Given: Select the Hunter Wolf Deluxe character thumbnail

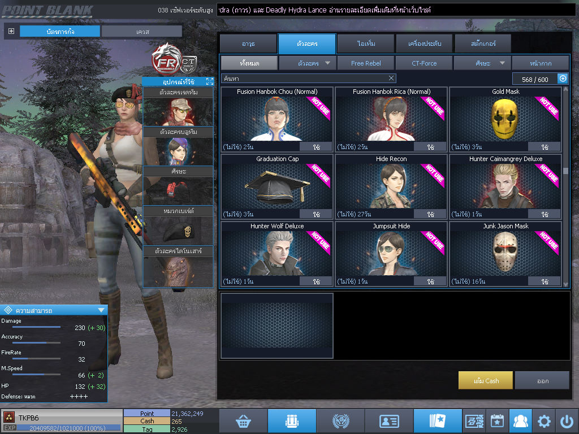Looking at the screenshot, I should click(277, 254).
